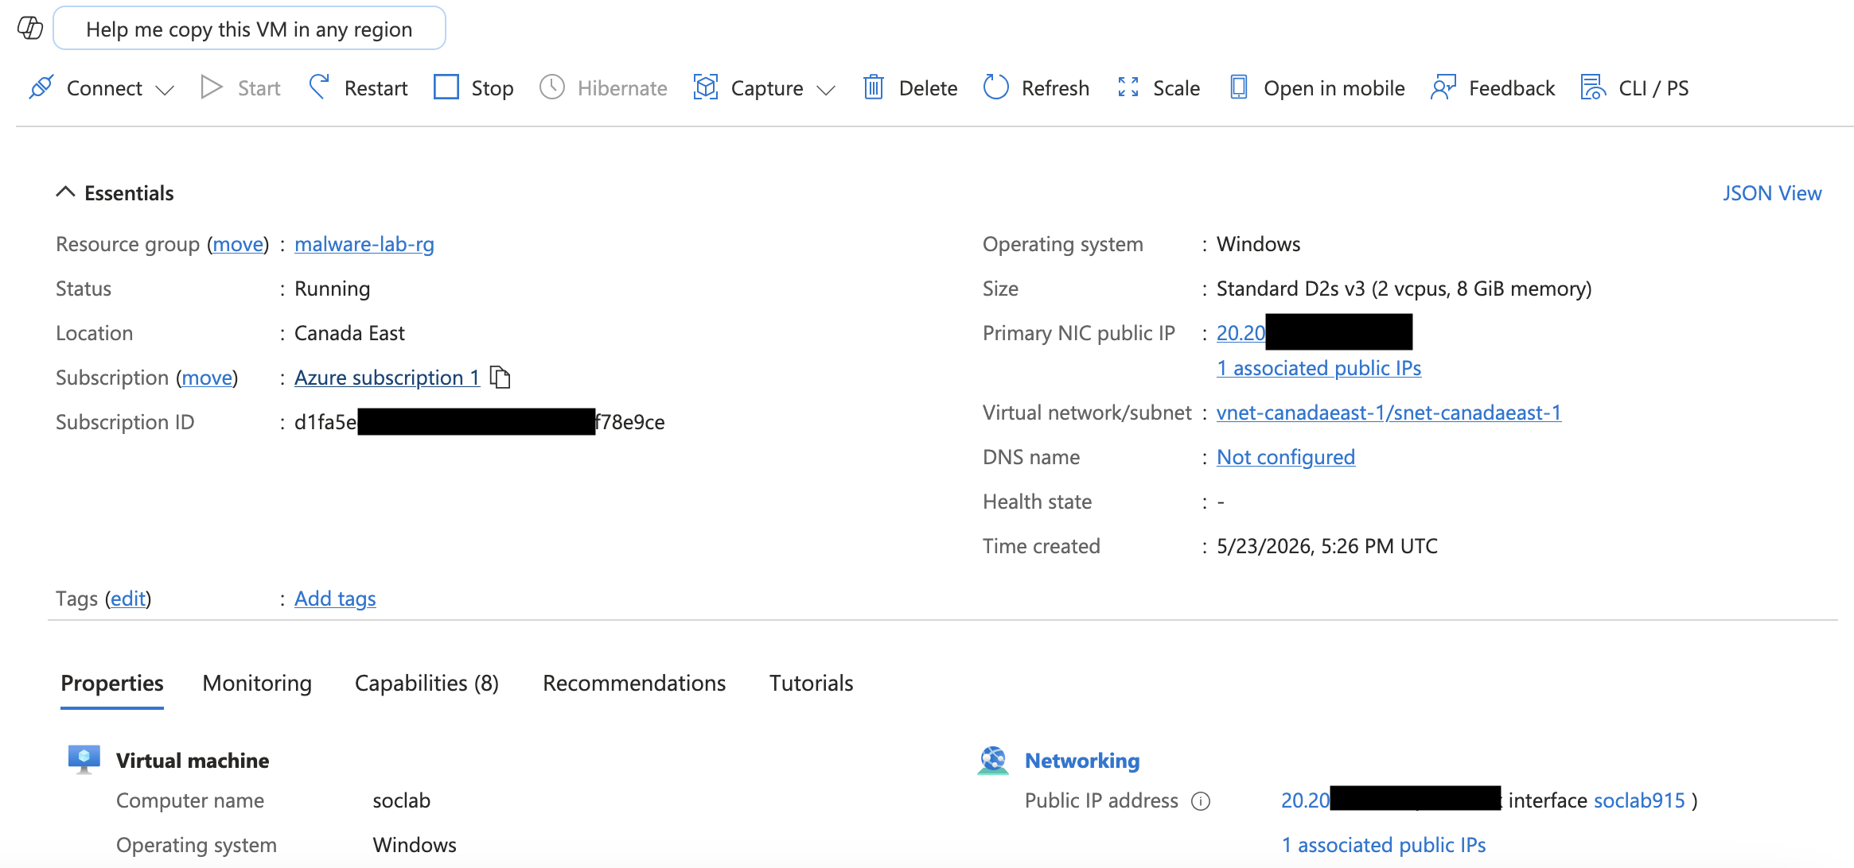Click the Size value Standard D2s v3
This screenshot has height=868, width=1854.
[1404, 289]
